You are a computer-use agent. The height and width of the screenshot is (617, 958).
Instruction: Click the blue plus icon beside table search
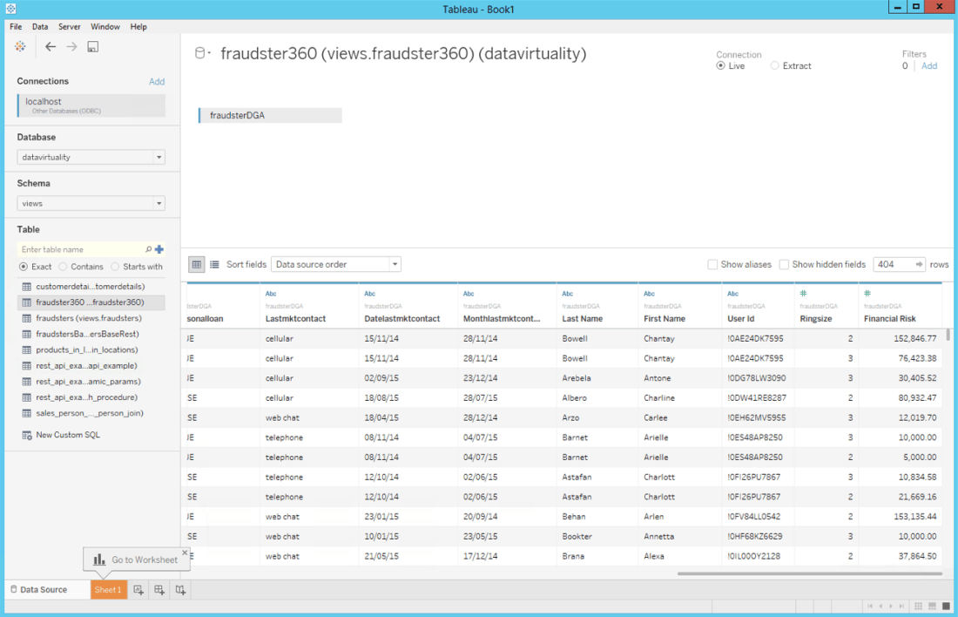point(159,249)
